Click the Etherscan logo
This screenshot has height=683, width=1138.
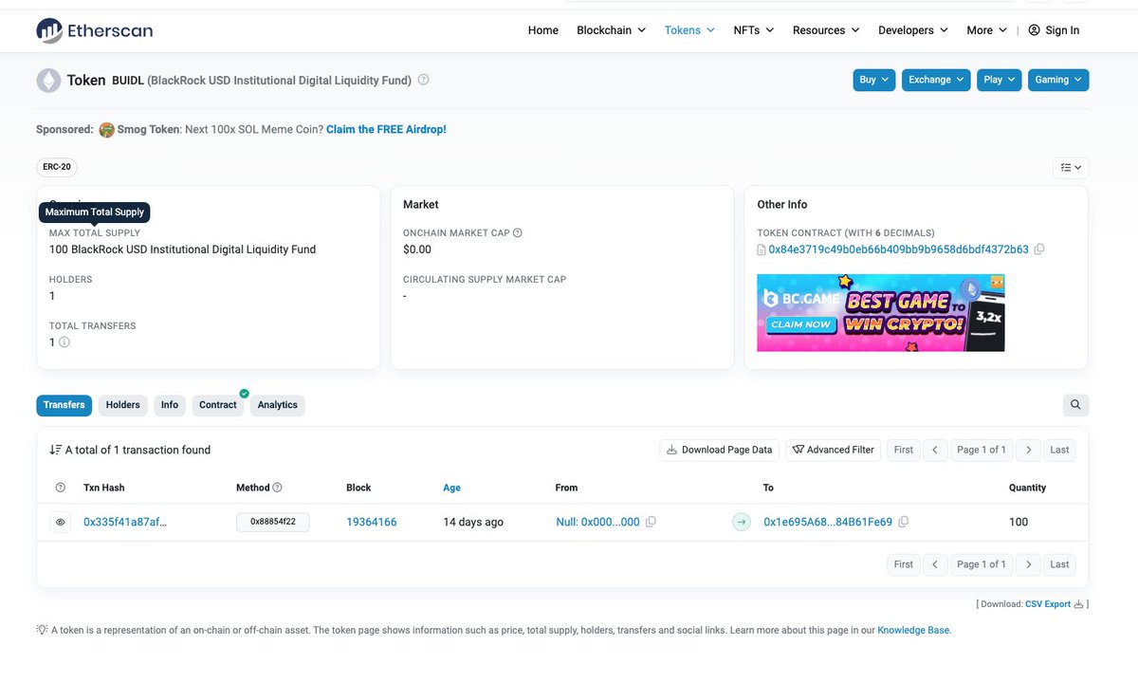(94, 30)
